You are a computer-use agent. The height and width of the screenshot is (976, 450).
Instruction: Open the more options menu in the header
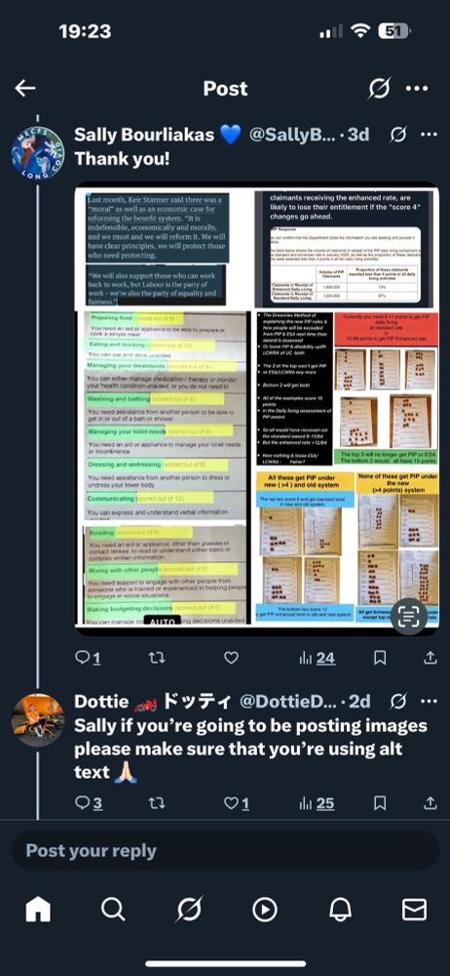pos(417,89)
